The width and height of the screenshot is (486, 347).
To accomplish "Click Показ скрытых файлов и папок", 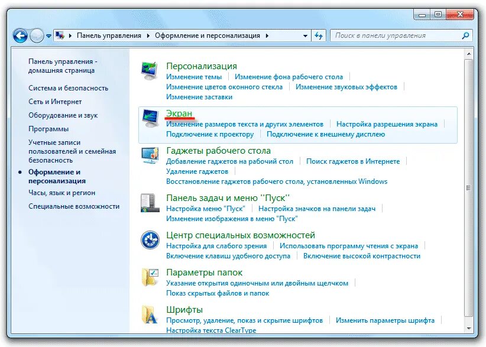I will [218, 293].
